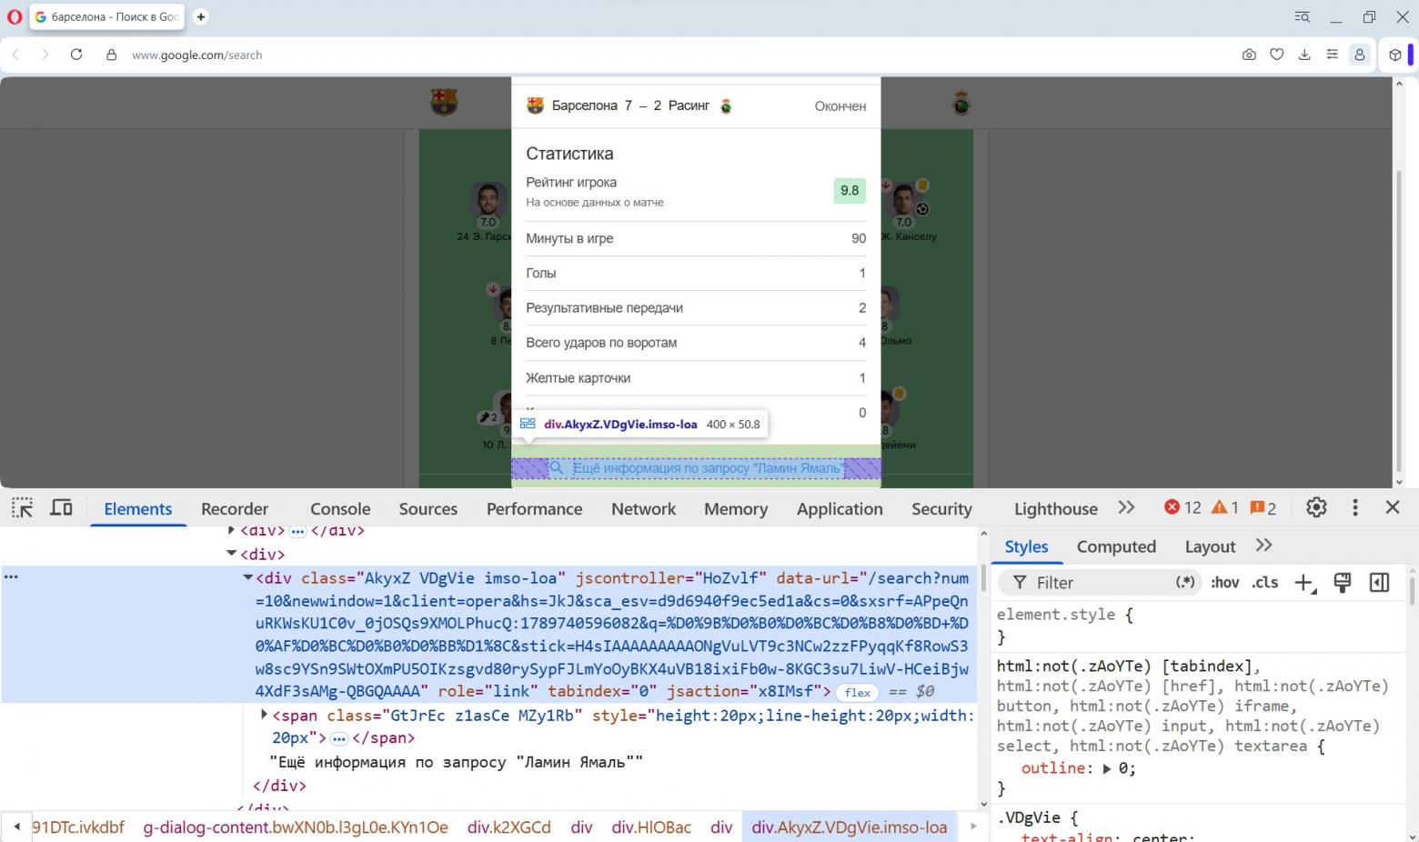
Task: Show the 12 errors counter
Action: (1182, 507)
